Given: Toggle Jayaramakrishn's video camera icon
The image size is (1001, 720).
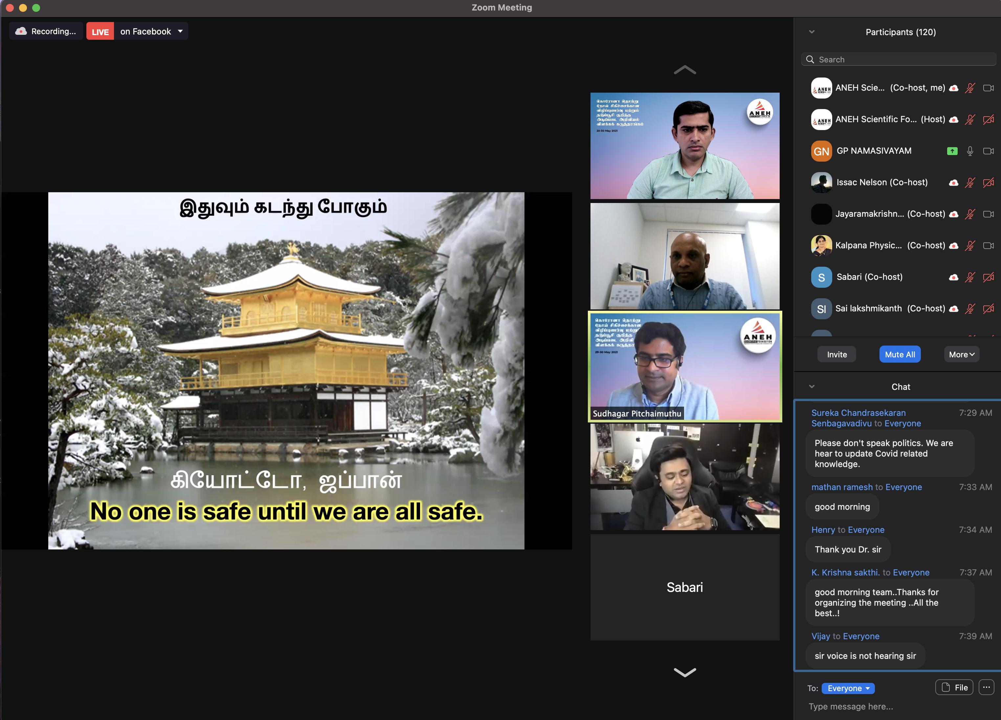Looking at the screenshot, I should [x=988, y=214].
